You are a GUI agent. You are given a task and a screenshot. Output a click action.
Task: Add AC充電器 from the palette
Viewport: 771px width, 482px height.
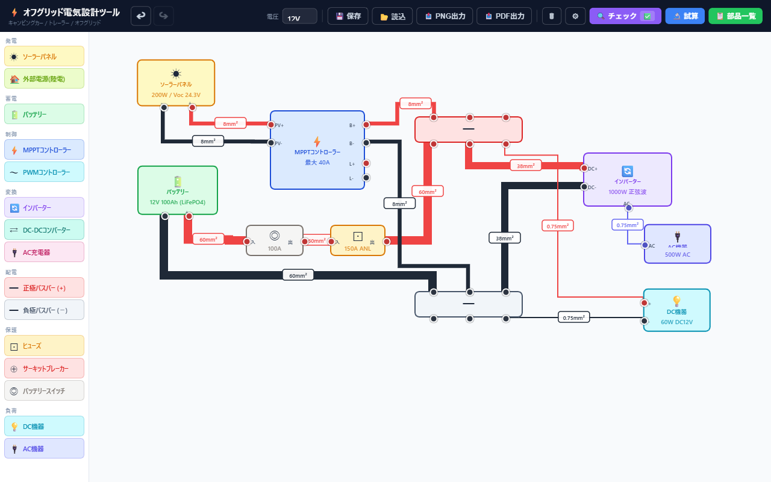[x=44, y=252]
